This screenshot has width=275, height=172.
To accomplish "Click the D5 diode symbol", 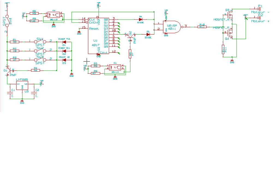I will pyautogui.click(x=148, y=35).
